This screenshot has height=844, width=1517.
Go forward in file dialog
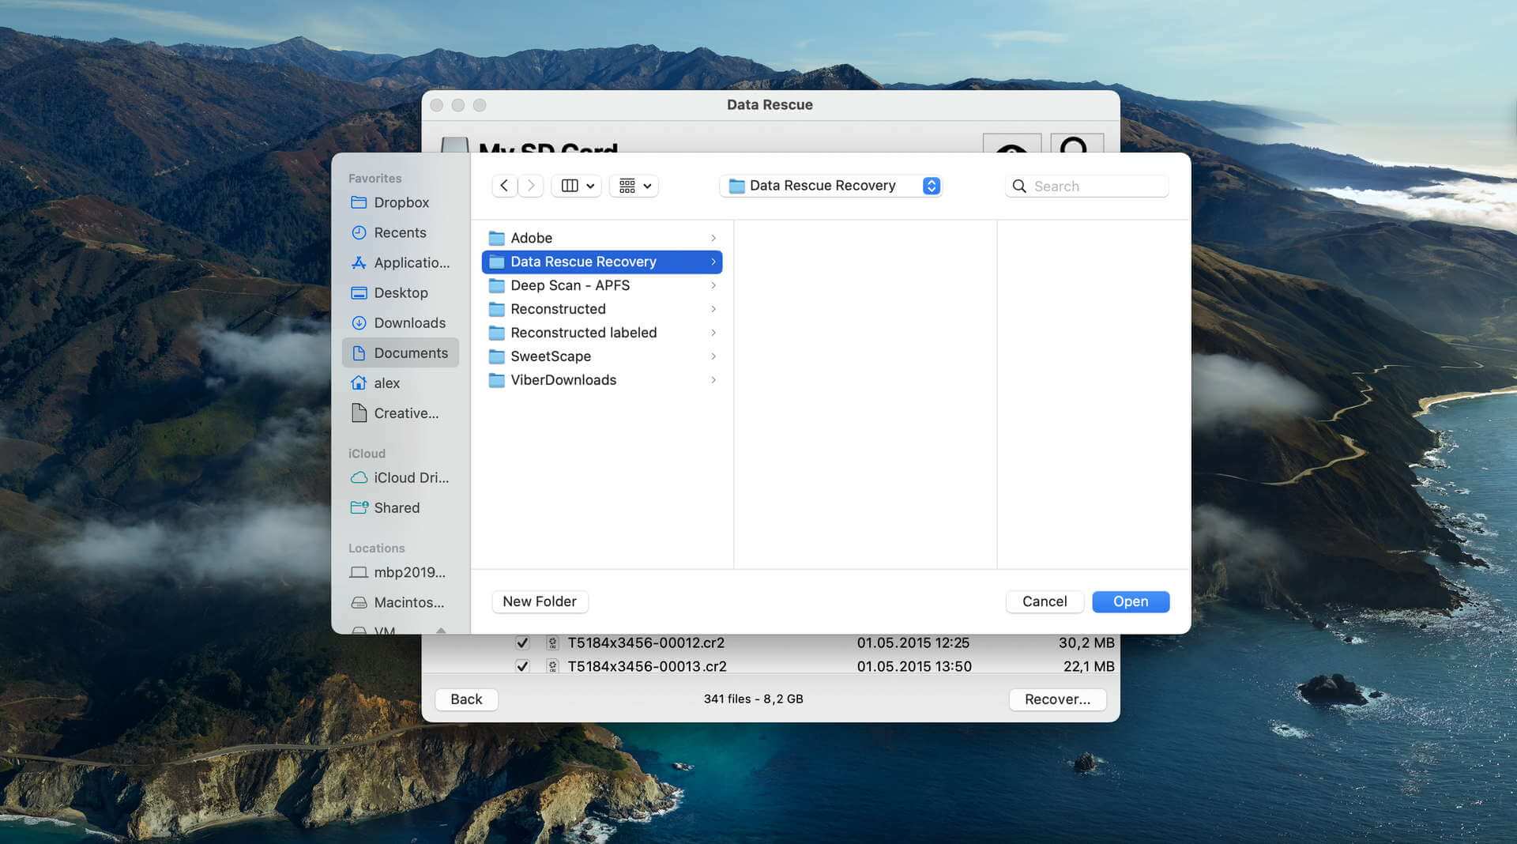(531, 186)
